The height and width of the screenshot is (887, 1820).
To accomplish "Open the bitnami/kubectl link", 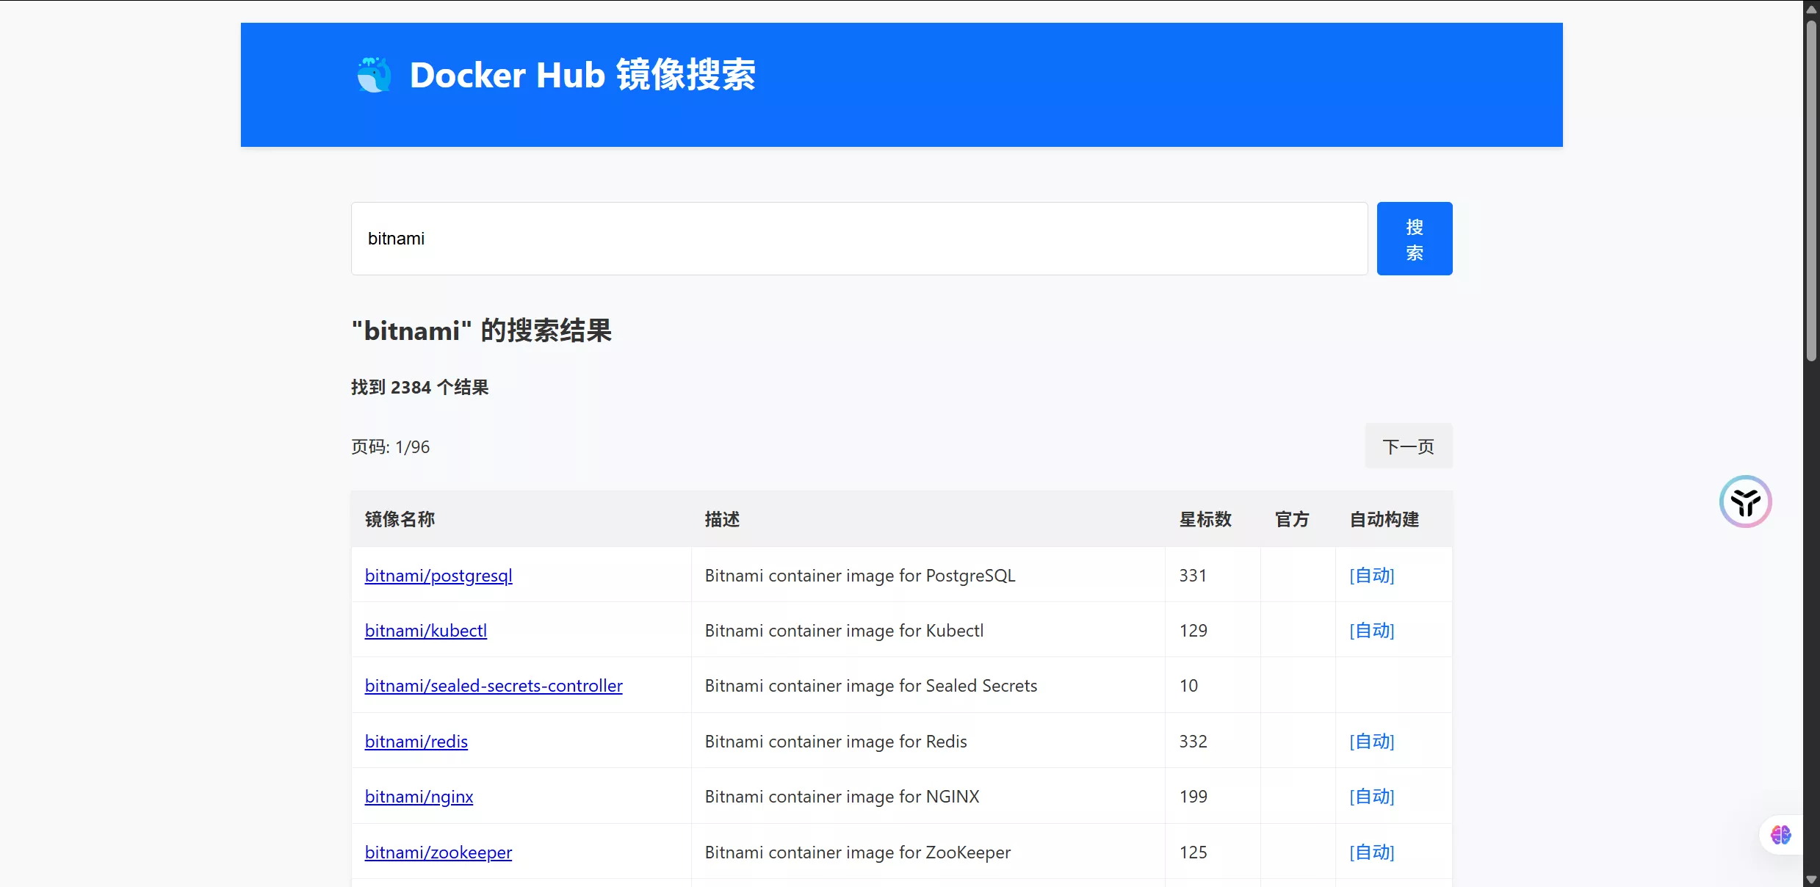I will [x=425, y=631].
